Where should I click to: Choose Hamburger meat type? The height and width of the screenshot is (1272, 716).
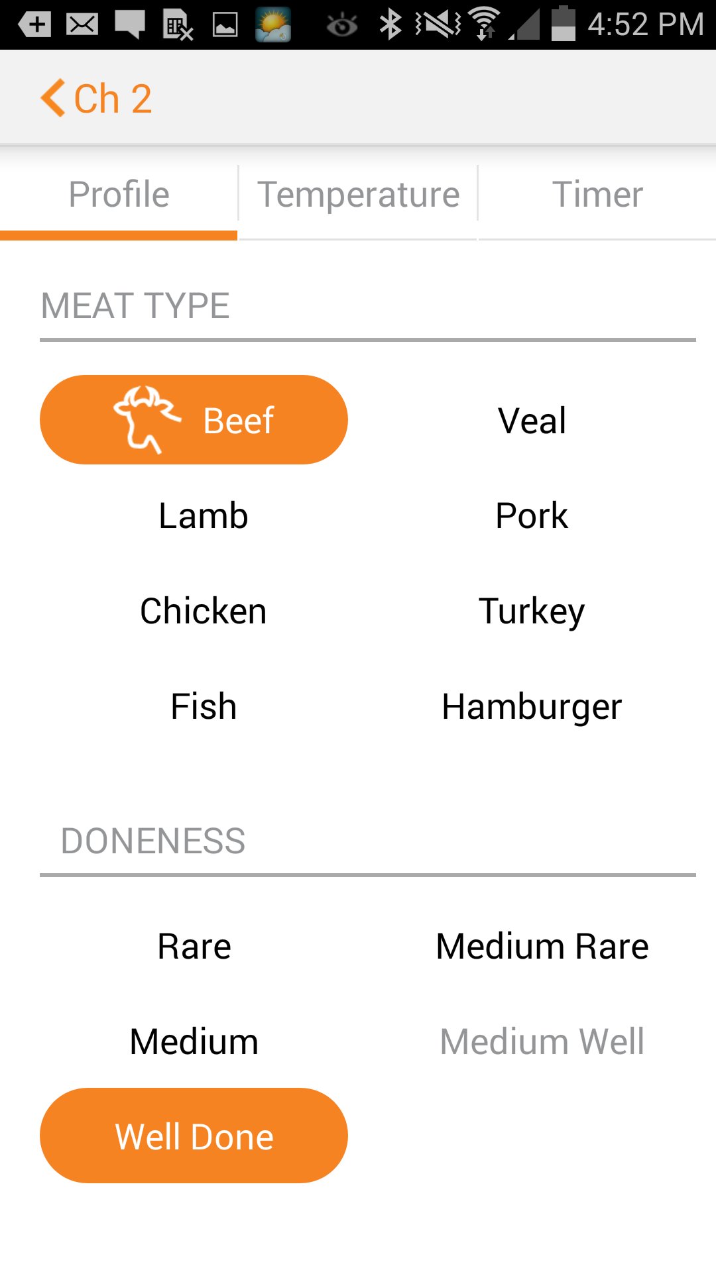click(532, 706)
